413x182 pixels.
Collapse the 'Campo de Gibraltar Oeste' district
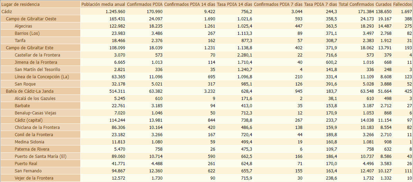(31, 19)
